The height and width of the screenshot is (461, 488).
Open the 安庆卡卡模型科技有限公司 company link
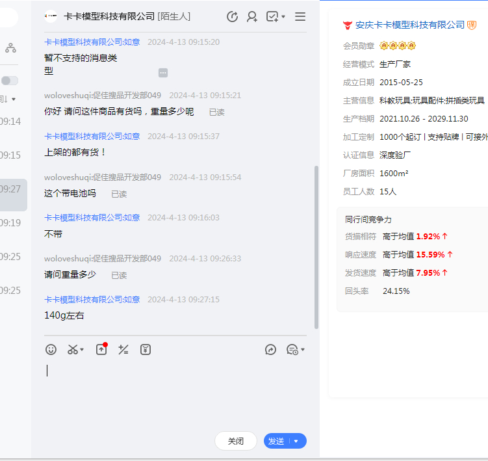pyautogui.click(x=409, y=25)
